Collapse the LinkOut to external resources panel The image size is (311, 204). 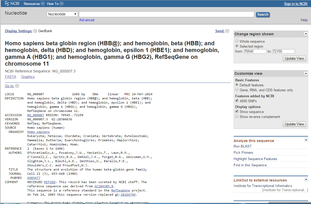pos(306,179)
